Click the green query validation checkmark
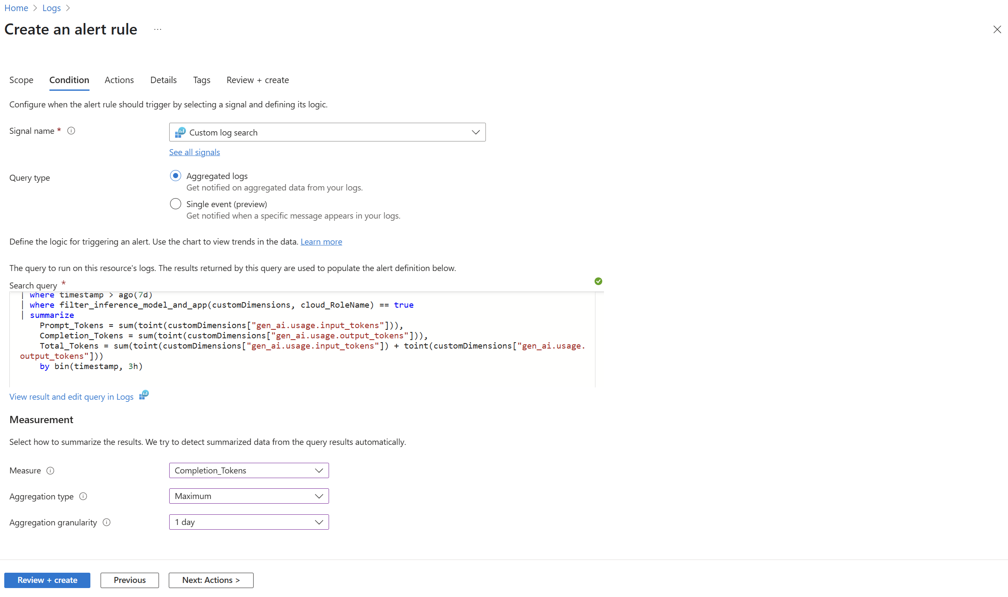 [598, 281]
